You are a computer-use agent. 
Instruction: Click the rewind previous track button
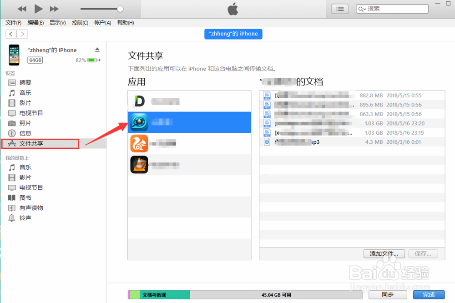22,9
